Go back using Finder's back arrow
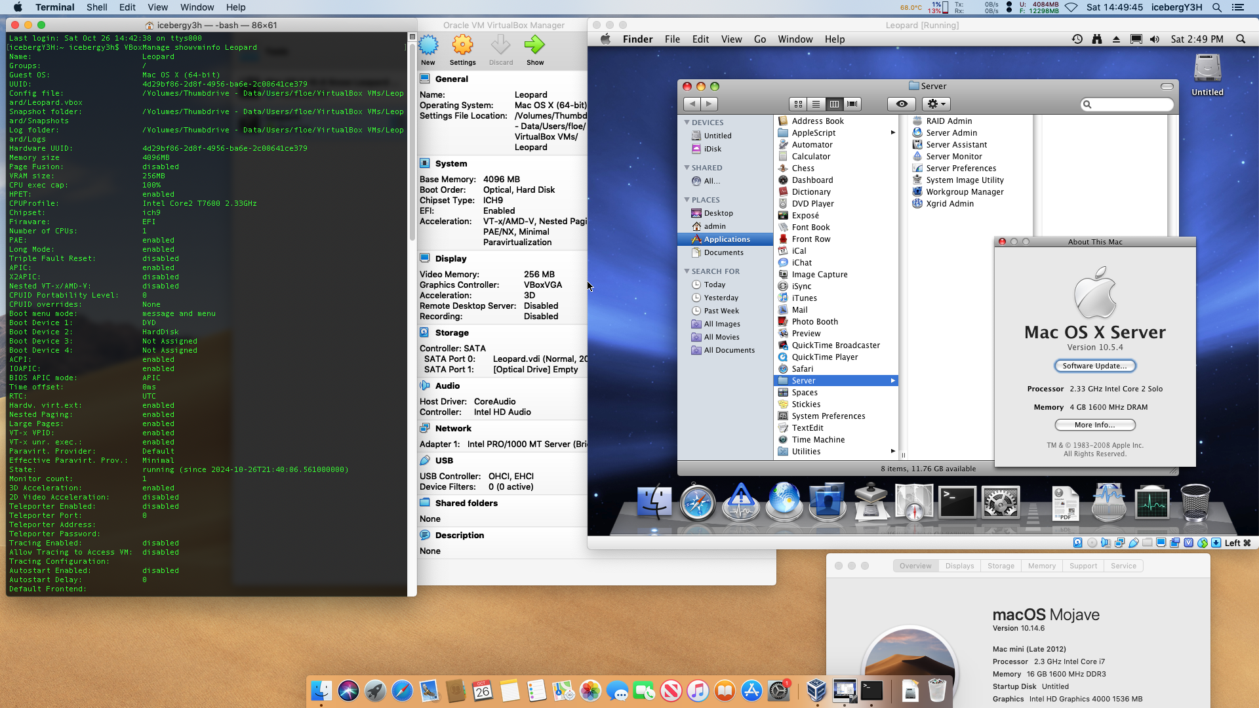 point(692,104)
